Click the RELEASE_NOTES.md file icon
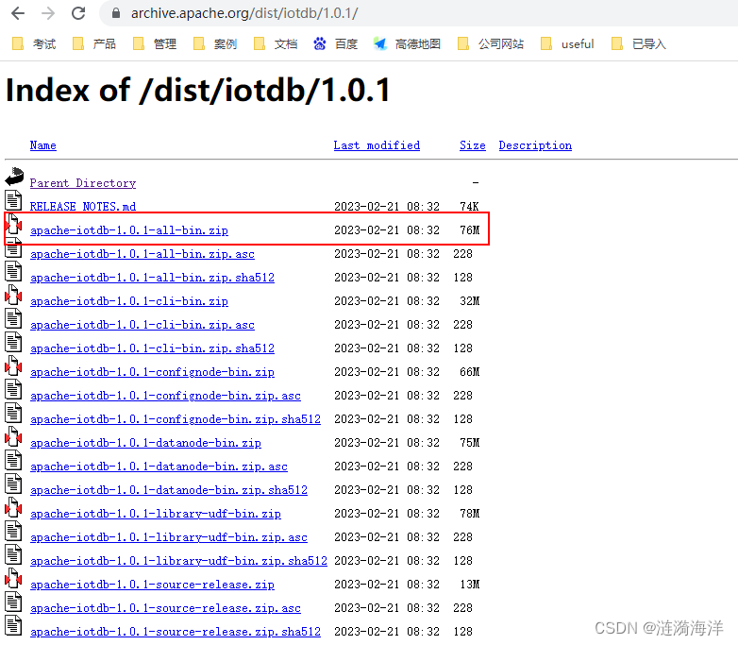This screenshot has width=738, height=645. (13, 200)
